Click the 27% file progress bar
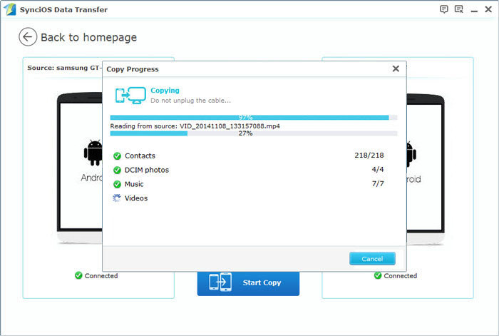The height and width of the screenshot is (336, 499). tap(254, 133)
